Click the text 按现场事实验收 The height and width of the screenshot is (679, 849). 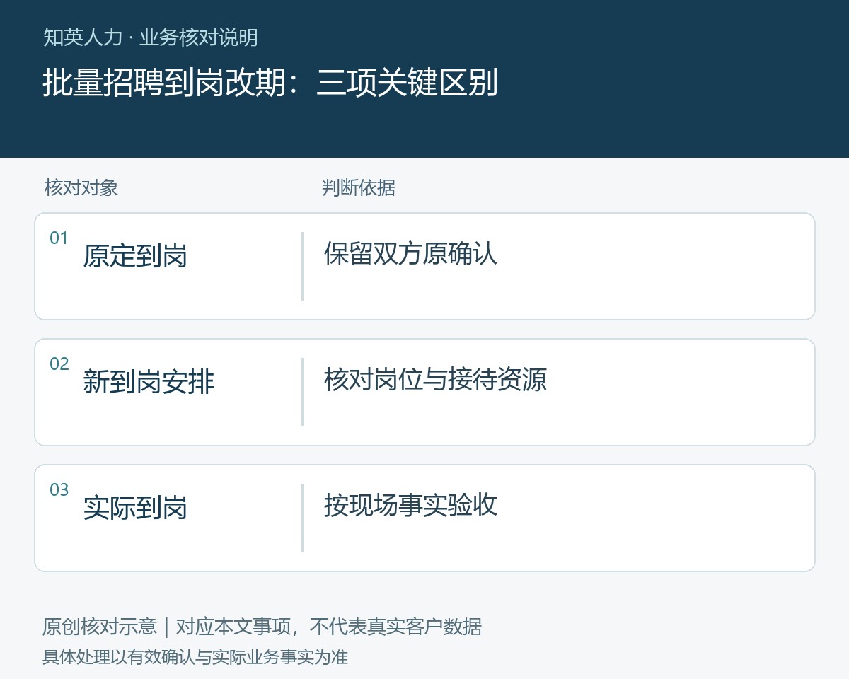410,505
